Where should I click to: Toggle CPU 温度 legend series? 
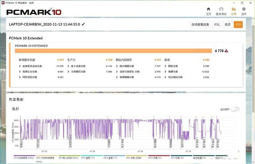[92, 157]
